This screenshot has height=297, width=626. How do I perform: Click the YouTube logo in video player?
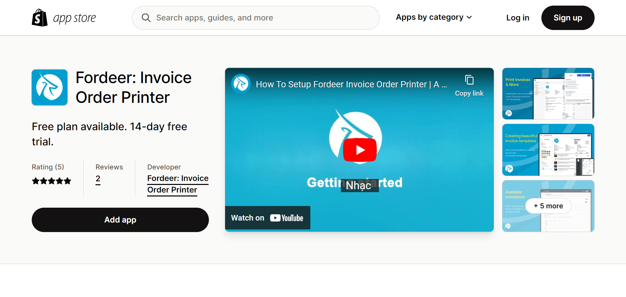[287, 218]
